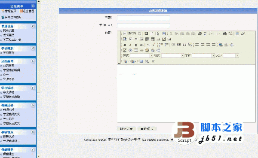
Task: Focus the title input field
Action: tap(143, 18)
